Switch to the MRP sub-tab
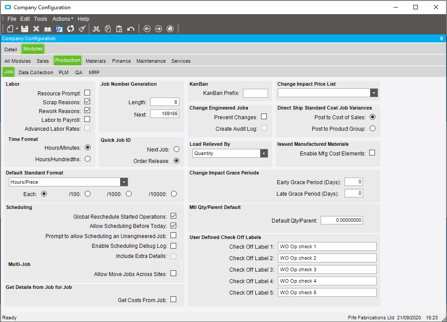The height and width of the screenshot is (322, 447). (94, 72)
